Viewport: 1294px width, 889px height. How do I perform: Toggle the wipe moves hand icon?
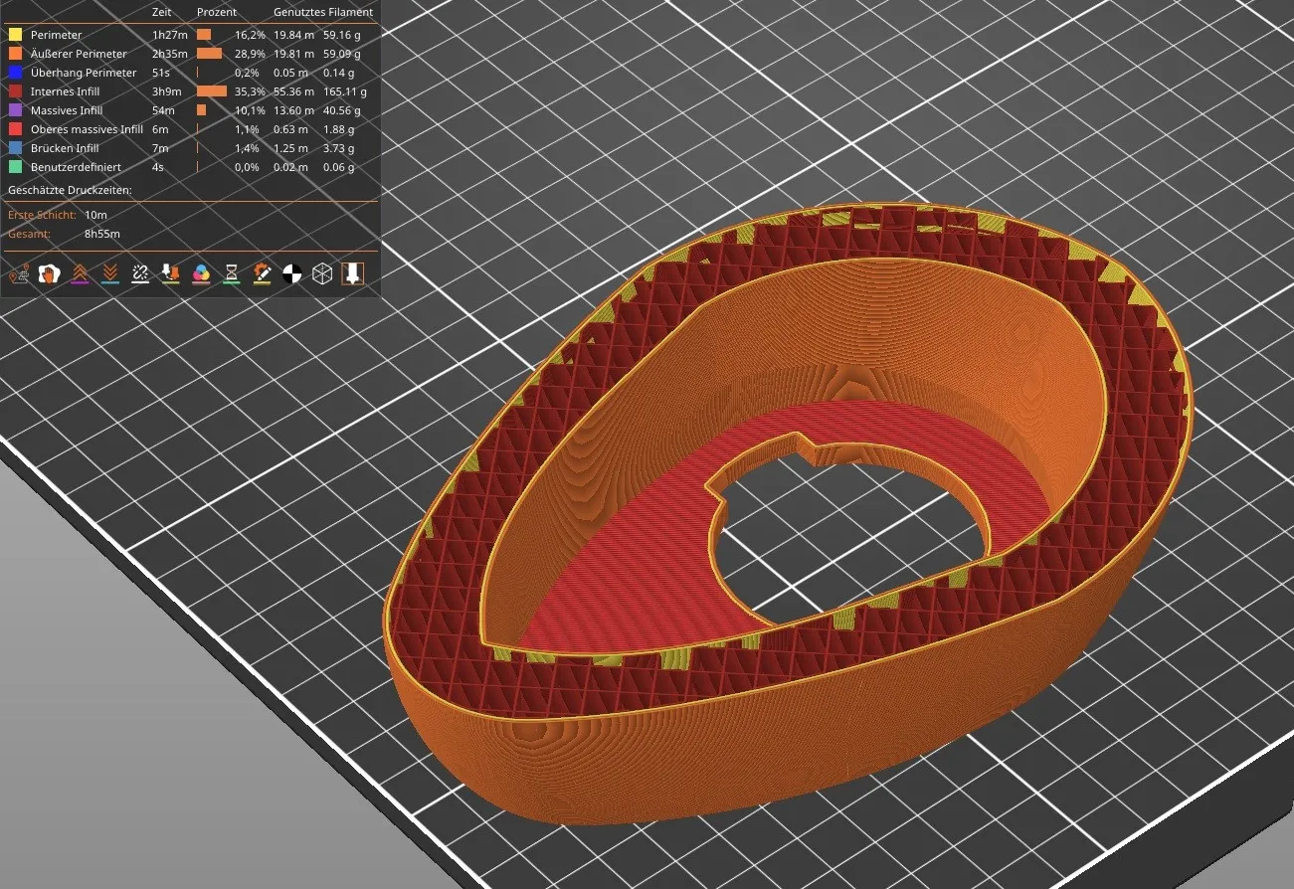point(48,273)
